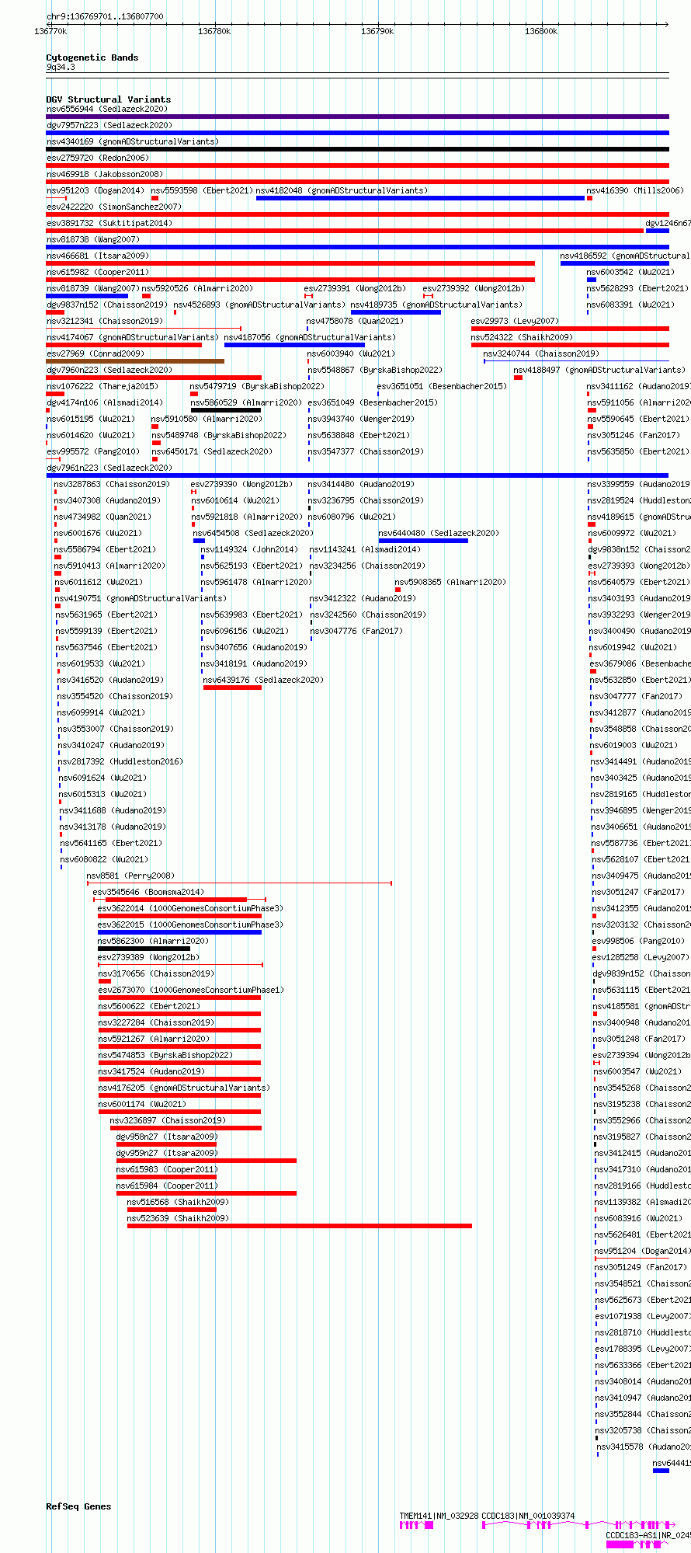The height and width of the screenshot is (1553, 691).
Task: Click the nsv4174067 gnomAD variant label
Action: (133, 337)
